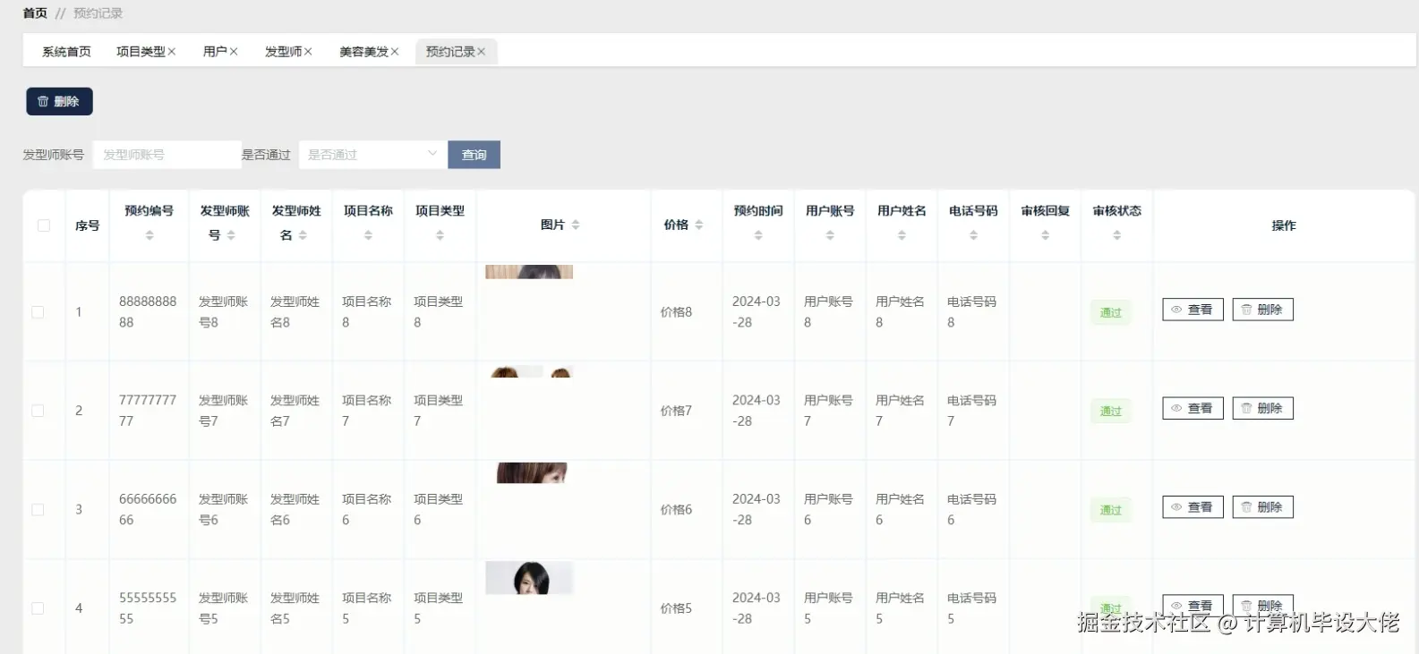This screenshot has width=1419, height=654.
Task: Click the 查询 search button
Action: tap(474, 155)
